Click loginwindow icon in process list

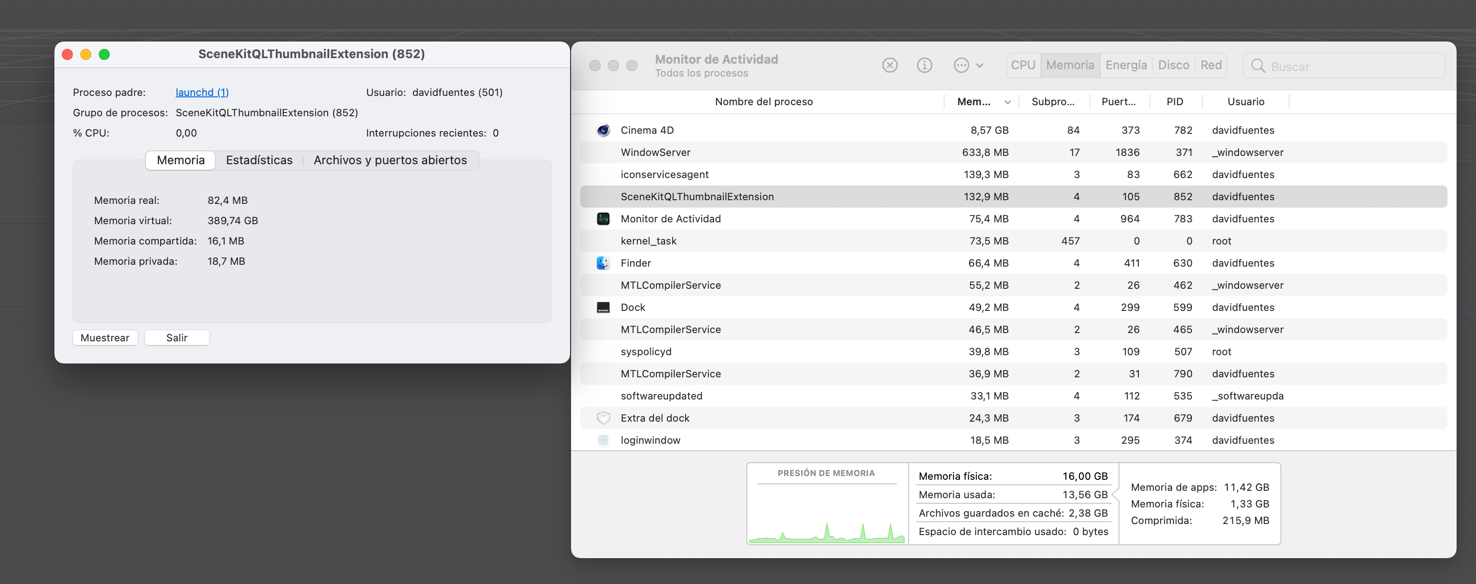click(x=603, y=440)
